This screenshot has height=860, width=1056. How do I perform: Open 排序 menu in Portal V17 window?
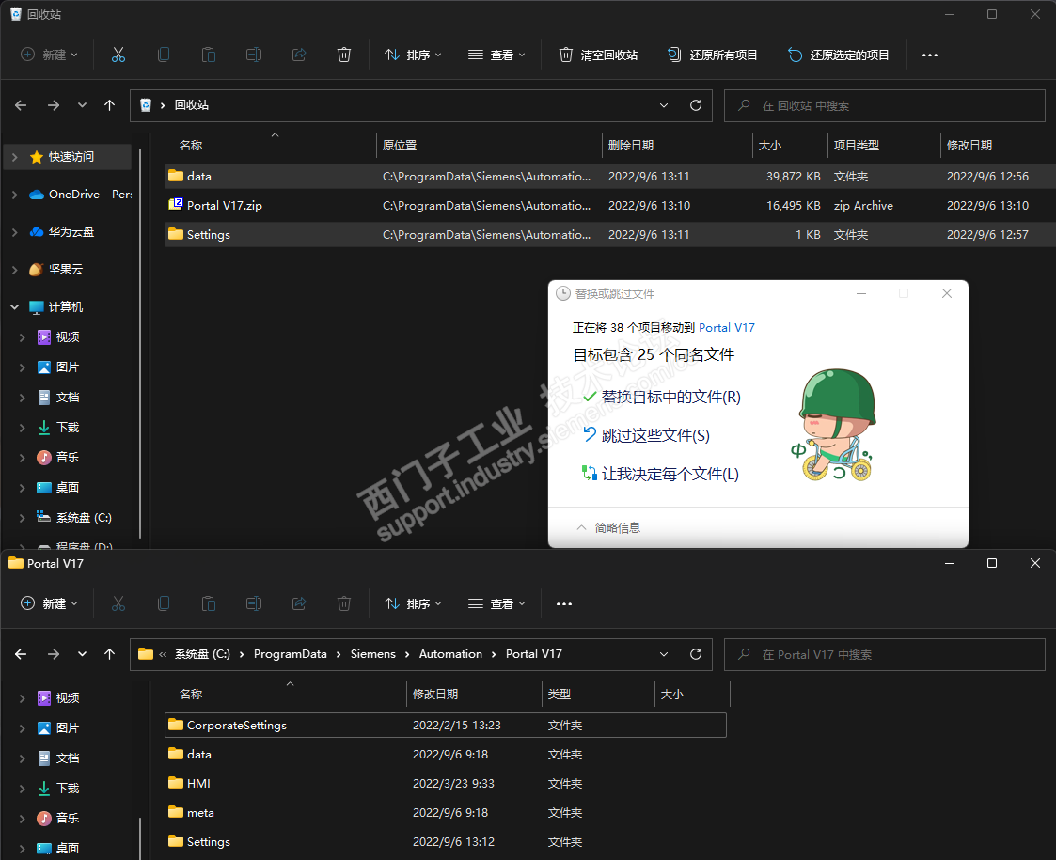click(413, 604)
